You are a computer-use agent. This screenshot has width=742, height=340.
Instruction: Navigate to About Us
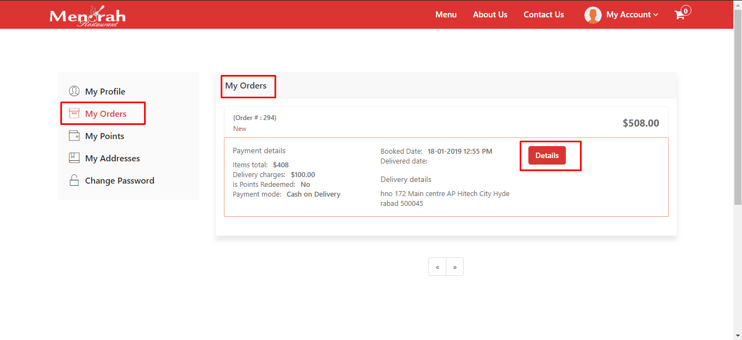click(x=490, y=15)
